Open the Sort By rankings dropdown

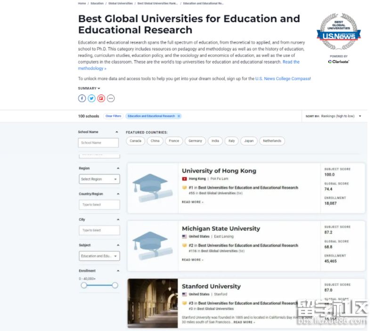pos(341,116)
